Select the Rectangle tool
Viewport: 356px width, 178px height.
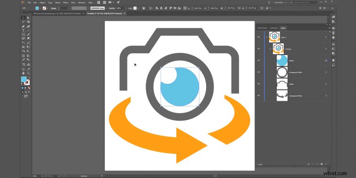[23, 34]
